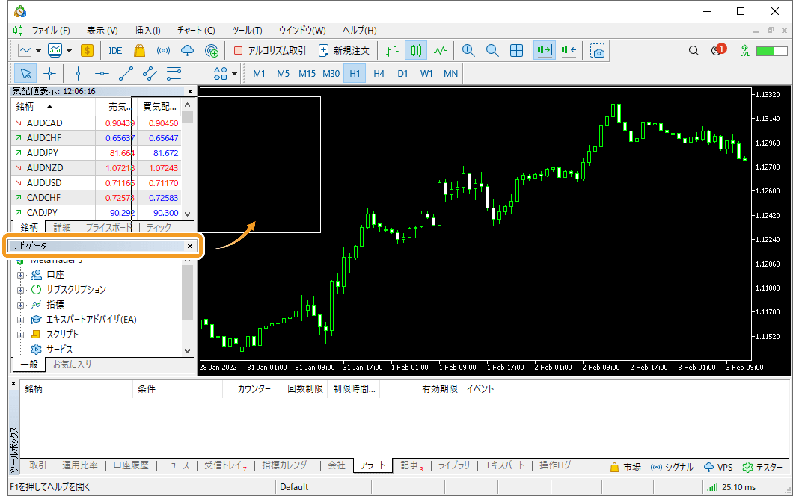Open the ツール(T) menu
The width and height of the screenshot is (793, 496).
pos(247,30)
